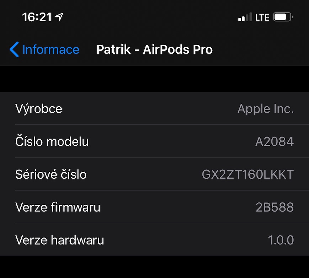Tap the 16:21 clock in status bar
The height and width of the screenshot is (278, 309).
pos(37,17)
